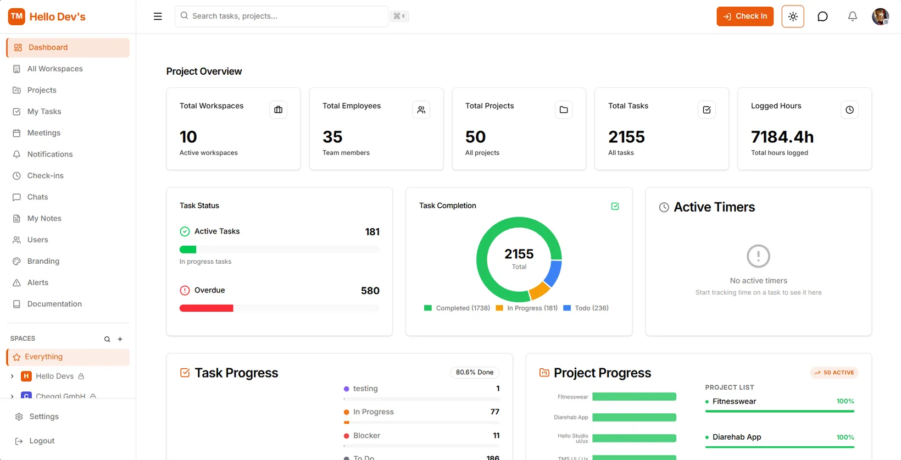Click the Active Tasks check circle icon
The width and height of the screenshot is (901, 460).
tap(185, 231)
